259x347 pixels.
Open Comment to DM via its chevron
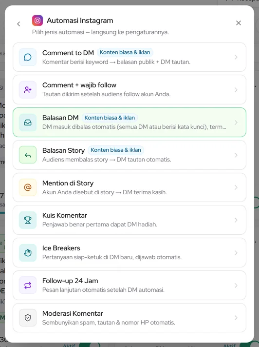(x=236, y=57)
